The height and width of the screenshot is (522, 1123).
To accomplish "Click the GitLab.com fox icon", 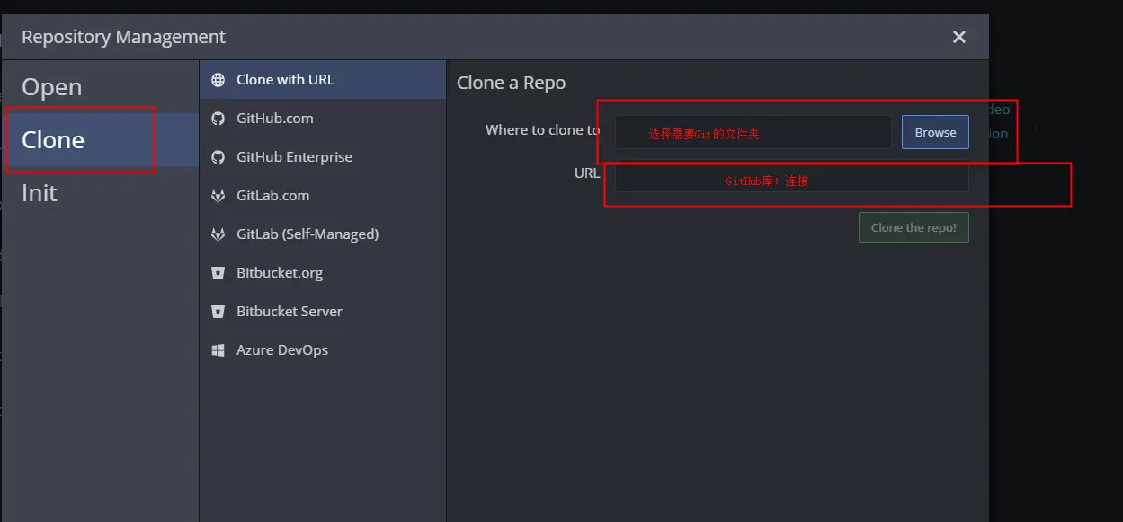I will pos(218,196).
